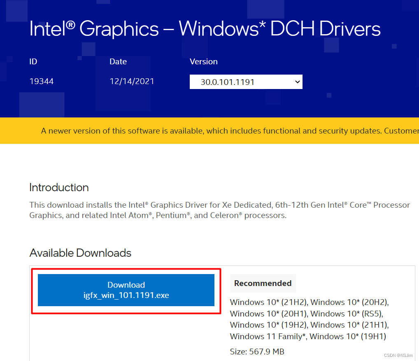Click Windows 10* (21H2) in the OS list
419x361 pixels.
[x=268, y=302]
